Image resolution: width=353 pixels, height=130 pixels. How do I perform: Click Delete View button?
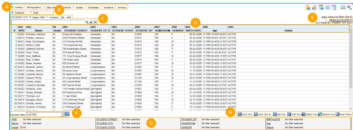tap(309, 114)
